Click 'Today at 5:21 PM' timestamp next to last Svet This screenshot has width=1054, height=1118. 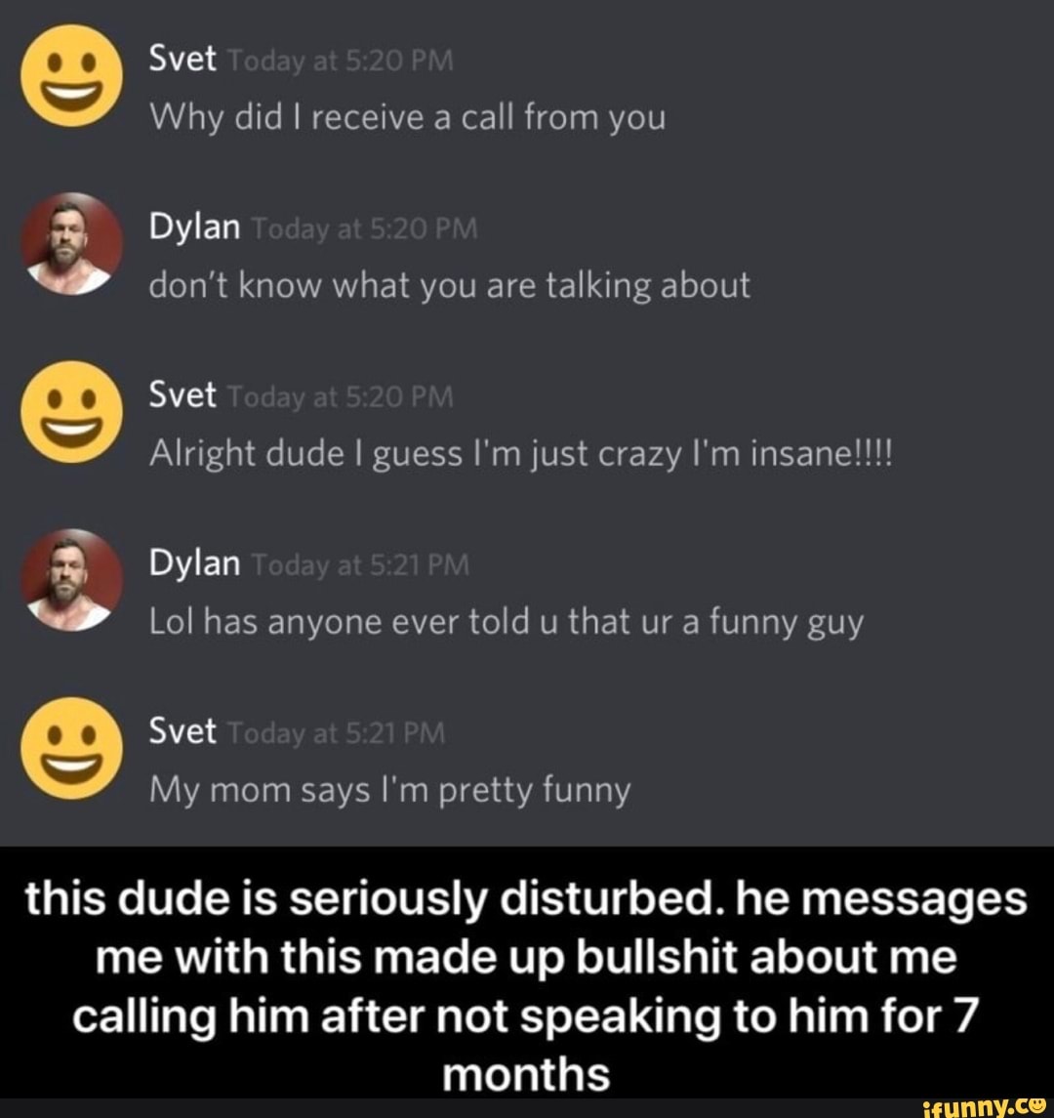pos(335,733)
